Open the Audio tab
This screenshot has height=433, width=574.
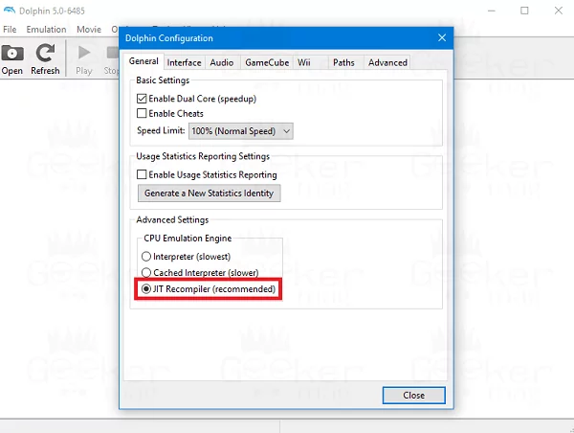222,62
